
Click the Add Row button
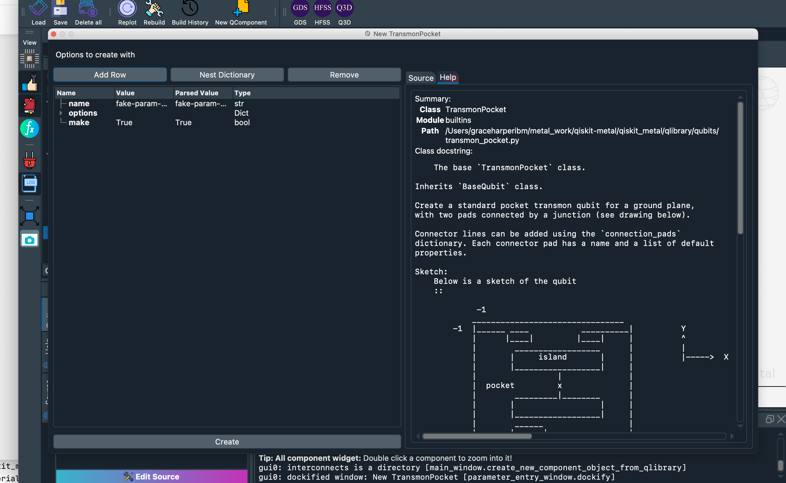tap(110, 74)
